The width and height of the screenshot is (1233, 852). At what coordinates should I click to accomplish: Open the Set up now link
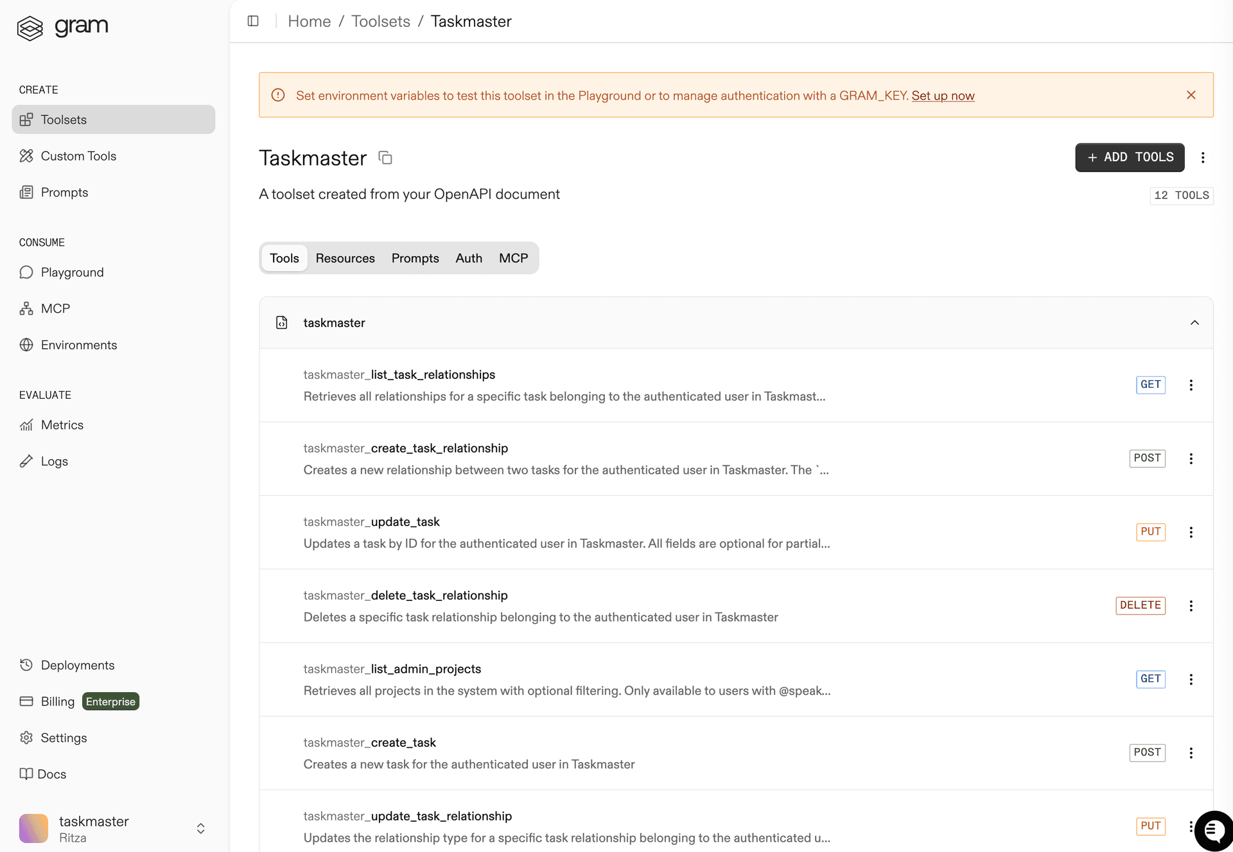pyautogui.click(x=943, y=95)
